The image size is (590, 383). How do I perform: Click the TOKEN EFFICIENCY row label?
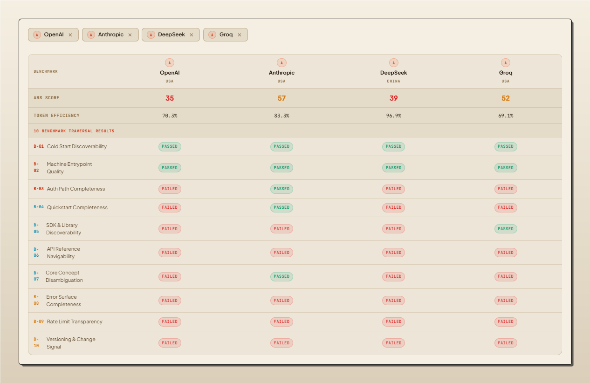56,116
